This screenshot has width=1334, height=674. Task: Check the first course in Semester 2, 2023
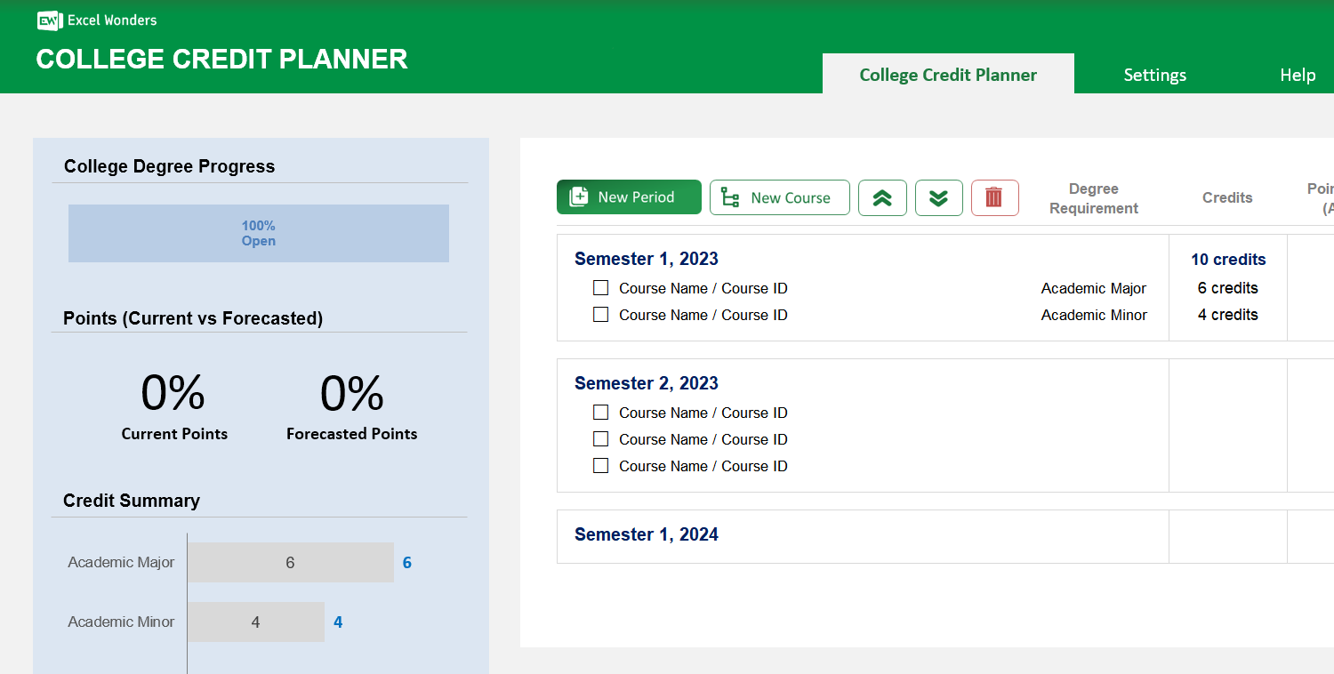(x=600, y=412)
